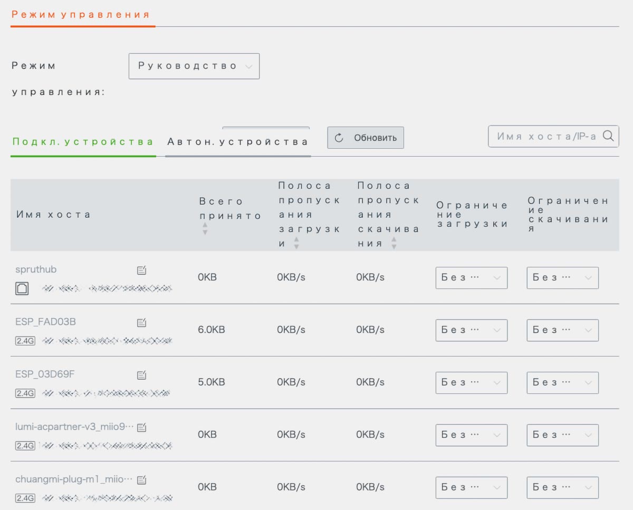Open upload limit dropdown for ESP_03D69F
Viewport: 633px width, 510px height.
point(471,383)
